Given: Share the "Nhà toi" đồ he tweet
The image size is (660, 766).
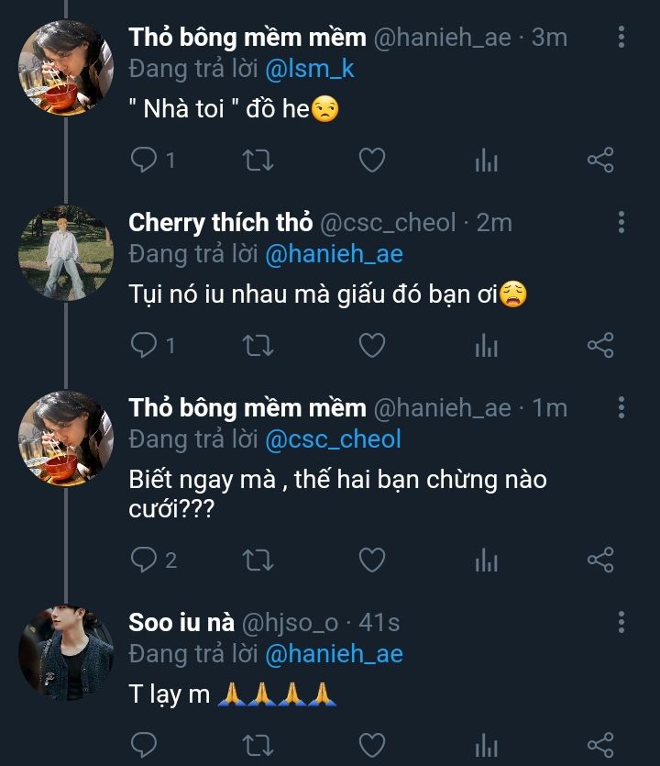Looking at the screenshot, I should tap(599, 161).
